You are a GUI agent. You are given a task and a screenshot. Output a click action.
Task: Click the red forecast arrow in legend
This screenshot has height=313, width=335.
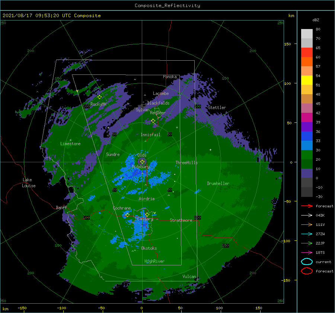307,206
